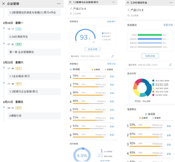Click the edit pencil next to 2020-02-23 deadline
Screen dimensions: 175x162
pos(113,56)
